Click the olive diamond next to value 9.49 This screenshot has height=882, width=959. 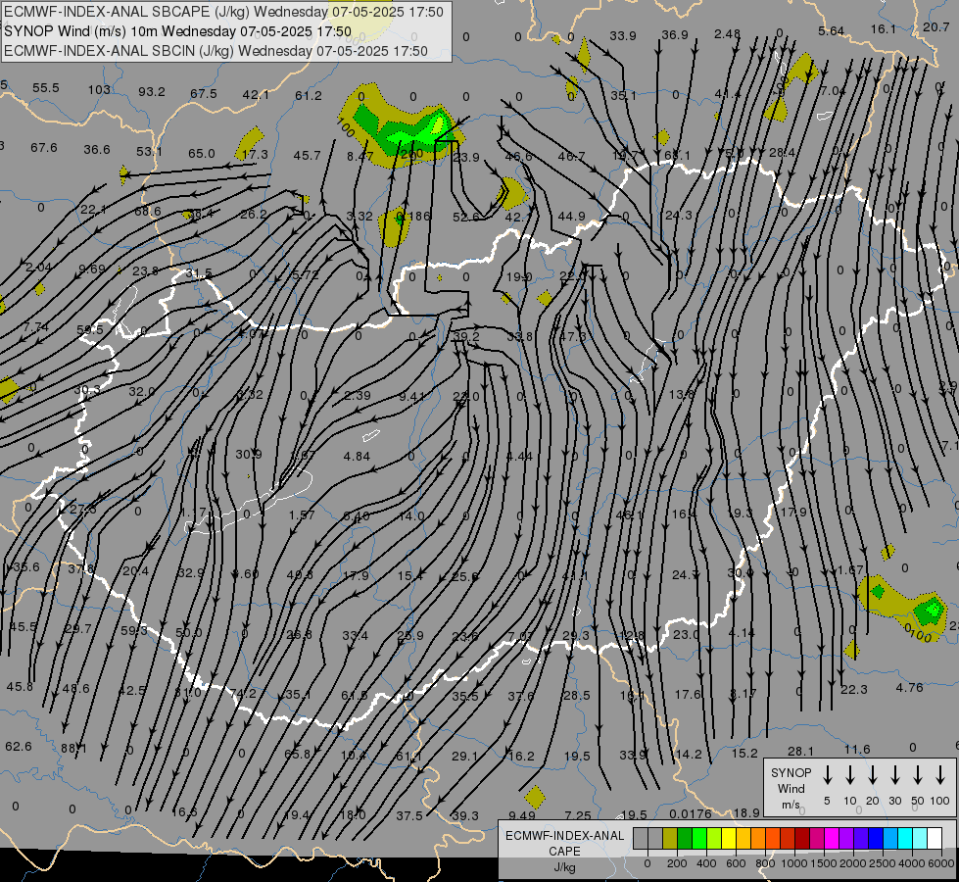click(x=535, y=797)
